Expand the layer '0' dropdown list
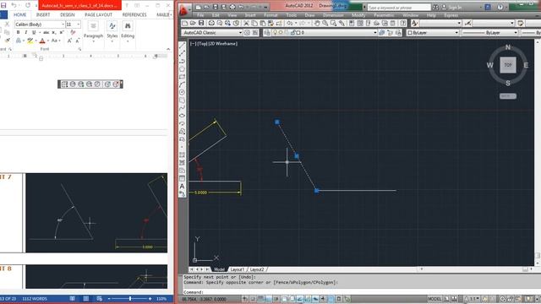This screenshot has height=304, width=541. click(375, 32)
